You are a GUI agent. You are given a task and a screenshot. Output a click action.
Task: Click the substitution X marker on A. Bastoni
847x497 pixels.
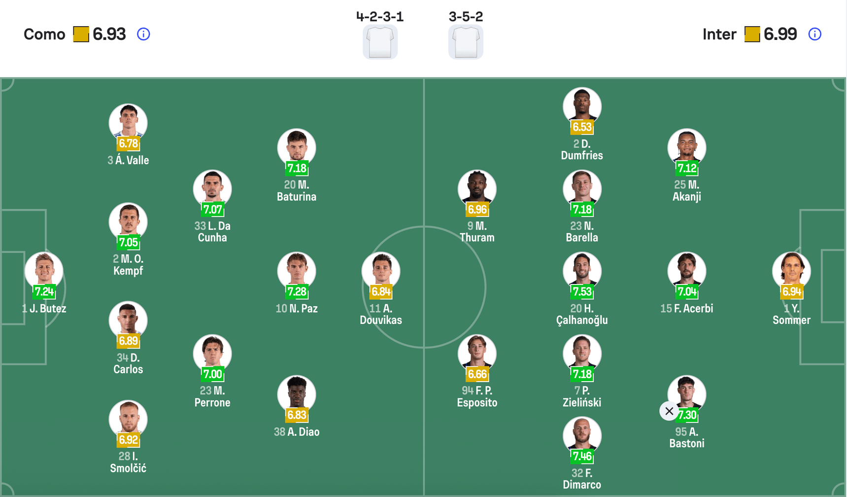[669, 411]
